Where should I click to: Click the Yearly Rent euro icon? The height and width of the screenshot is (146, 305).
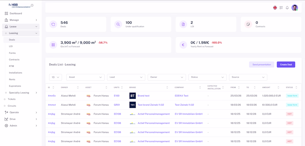pyautogui.click(x=183, y=45)
